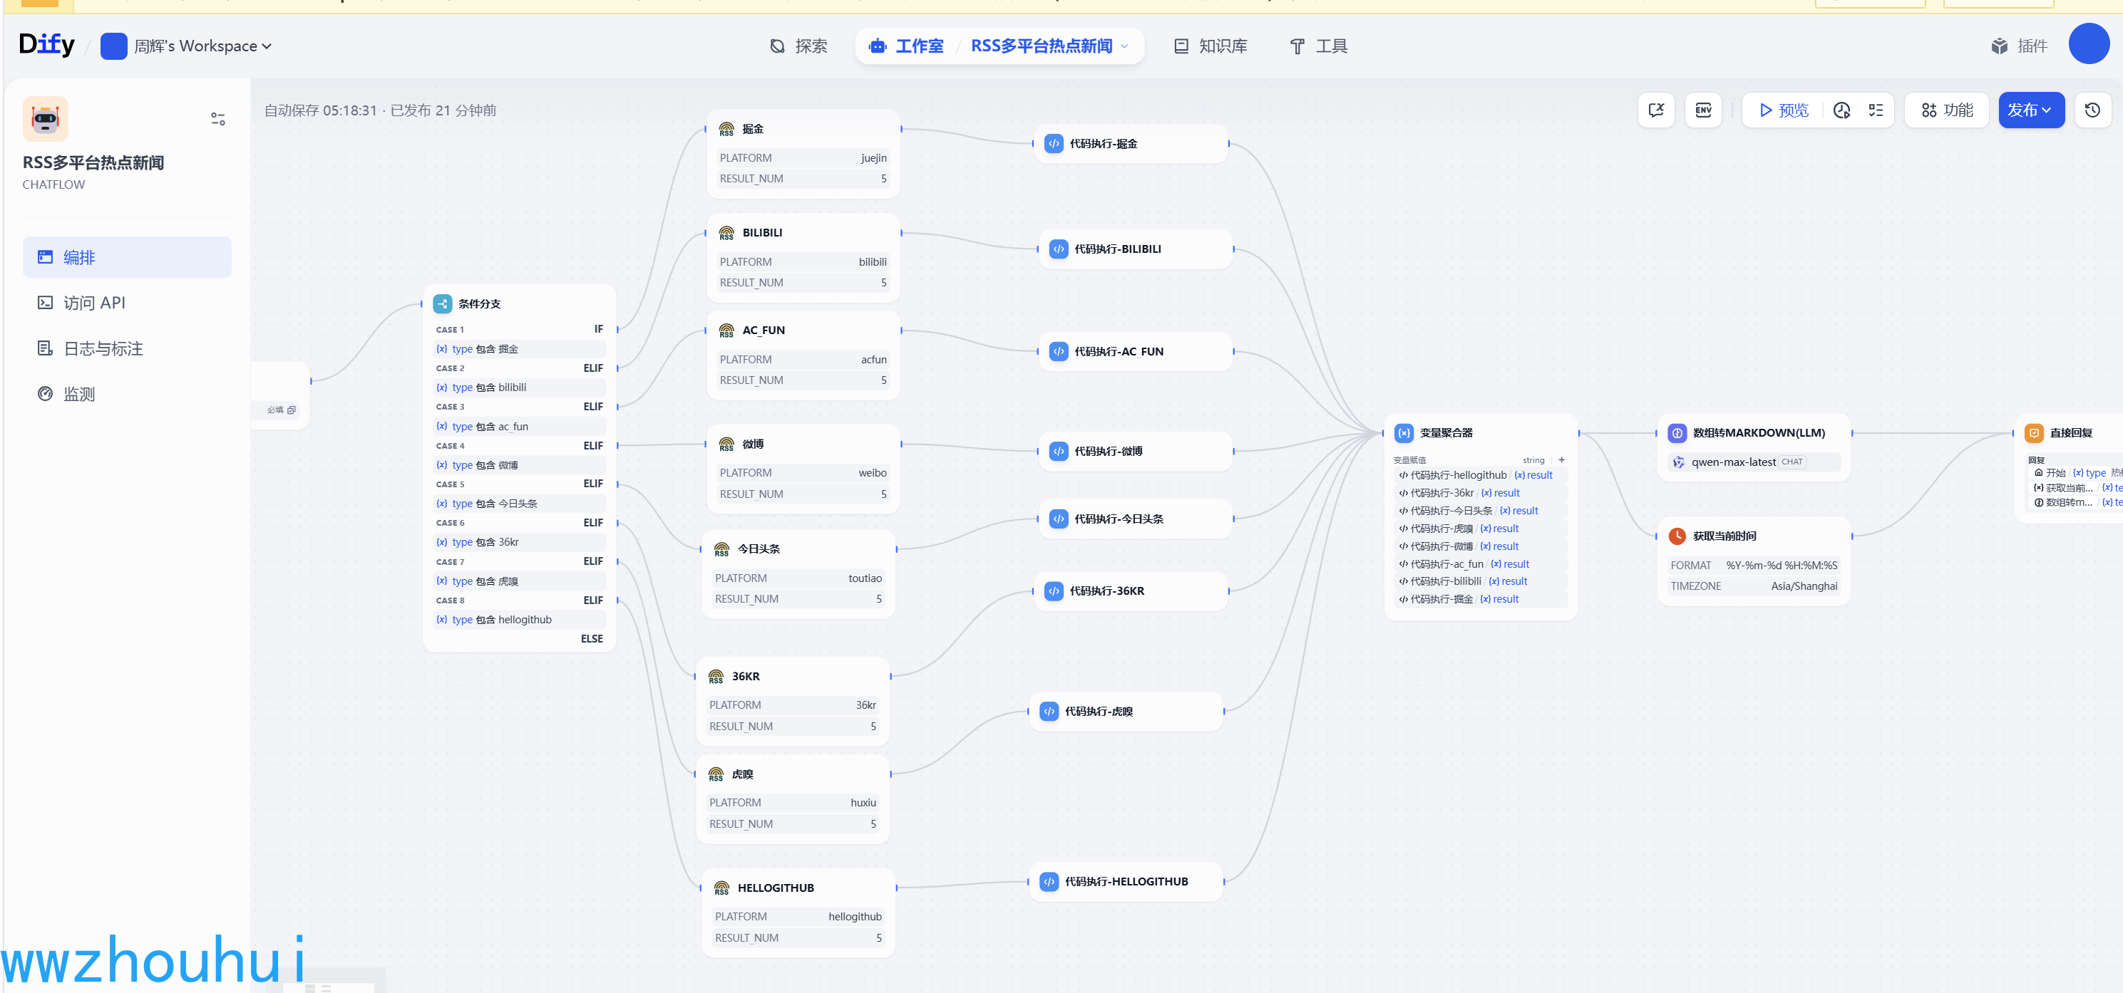Screen dimensions: 2123x993
Task: Open 日志与标注 in sidebar
Action: coord(127,348)
